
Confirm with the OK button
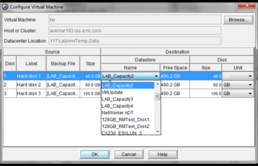pyautogui.click(x=94, y=154)
